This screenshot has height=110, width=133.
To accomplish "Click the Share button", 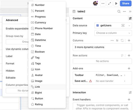I will [x=126, y=3].
